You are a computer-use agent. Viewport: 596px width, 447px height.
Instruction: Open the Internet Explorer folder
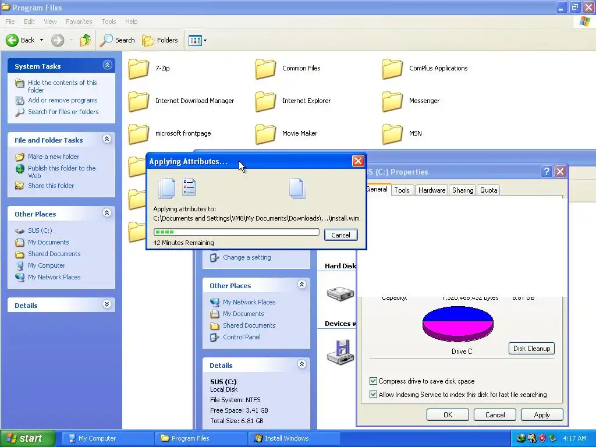[x=293, y=101]
